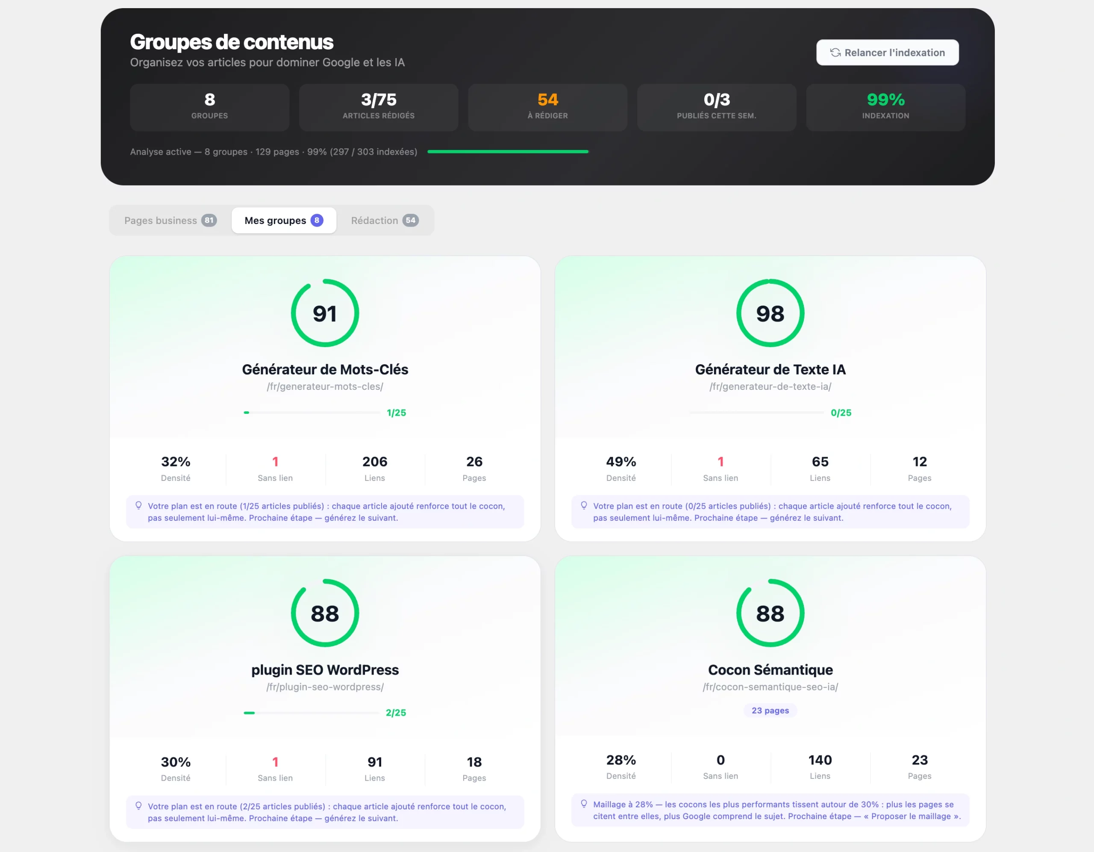Click the lightbulb icon in Générateur de Mots-Clés tip
Image resolution: width=1094 pixels, height=852 pixels.
click(139, 506)
